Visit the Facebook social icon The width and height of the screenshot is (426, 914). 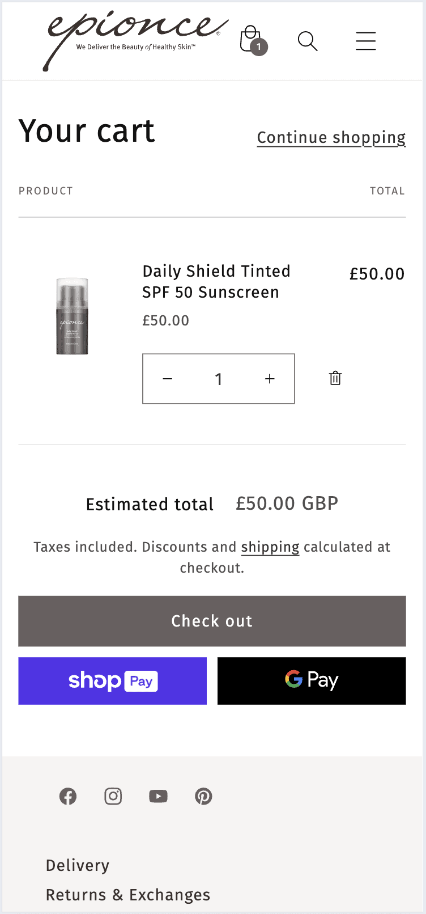point(68,796)
